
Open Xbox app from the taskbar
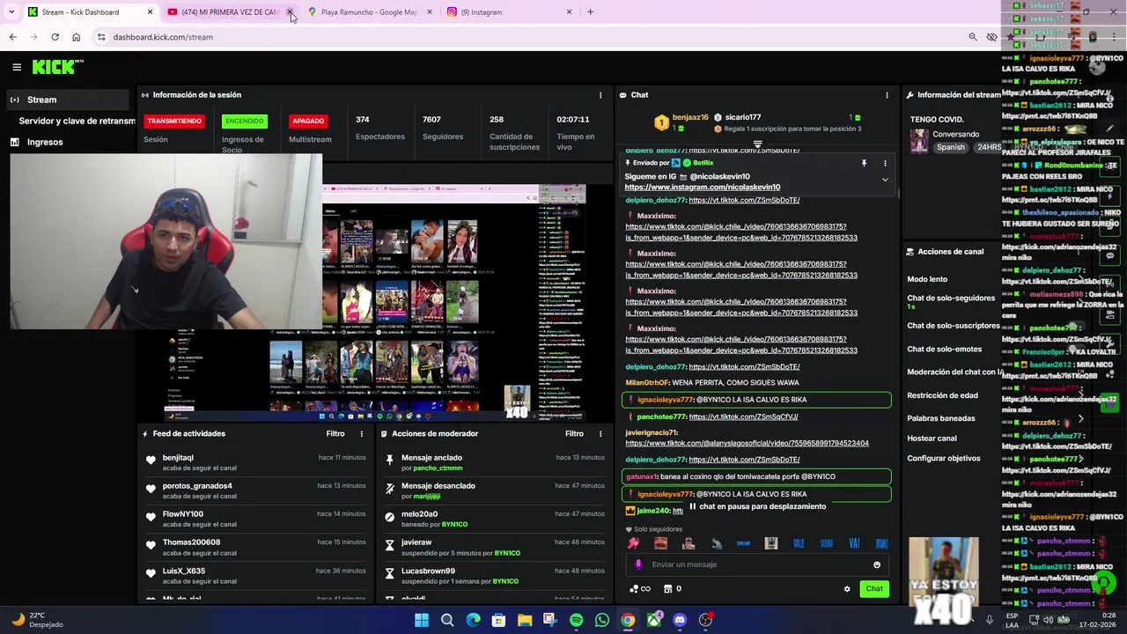(x=653, y=620)
